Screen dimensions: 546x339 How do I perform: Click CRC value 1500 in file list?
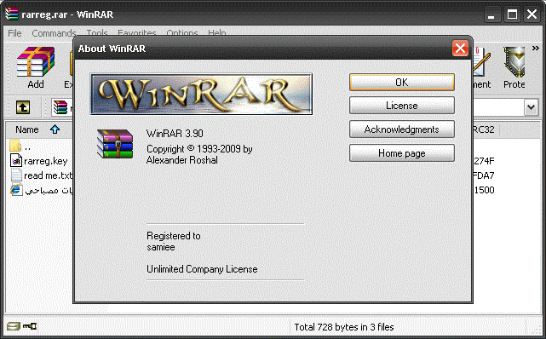pyautogui.click(x=484, y=190)
